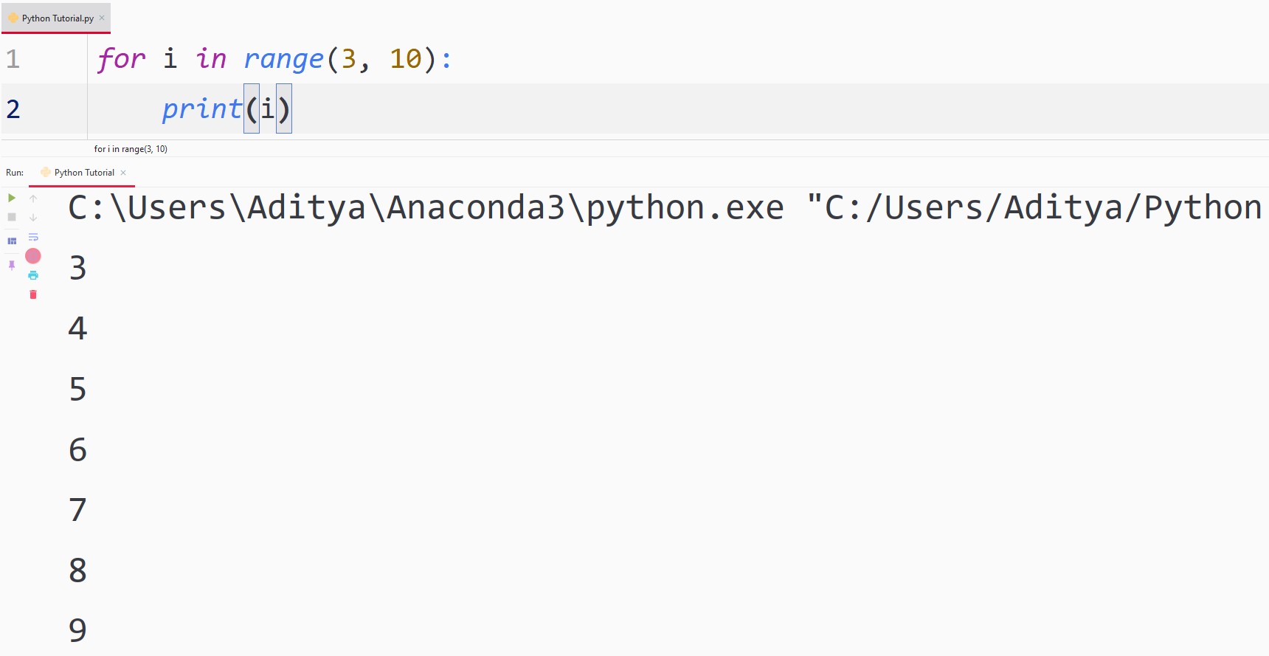Click the output number 9 in console
This screenshot has height=656, width=1269.
click(x=77, y=630)
